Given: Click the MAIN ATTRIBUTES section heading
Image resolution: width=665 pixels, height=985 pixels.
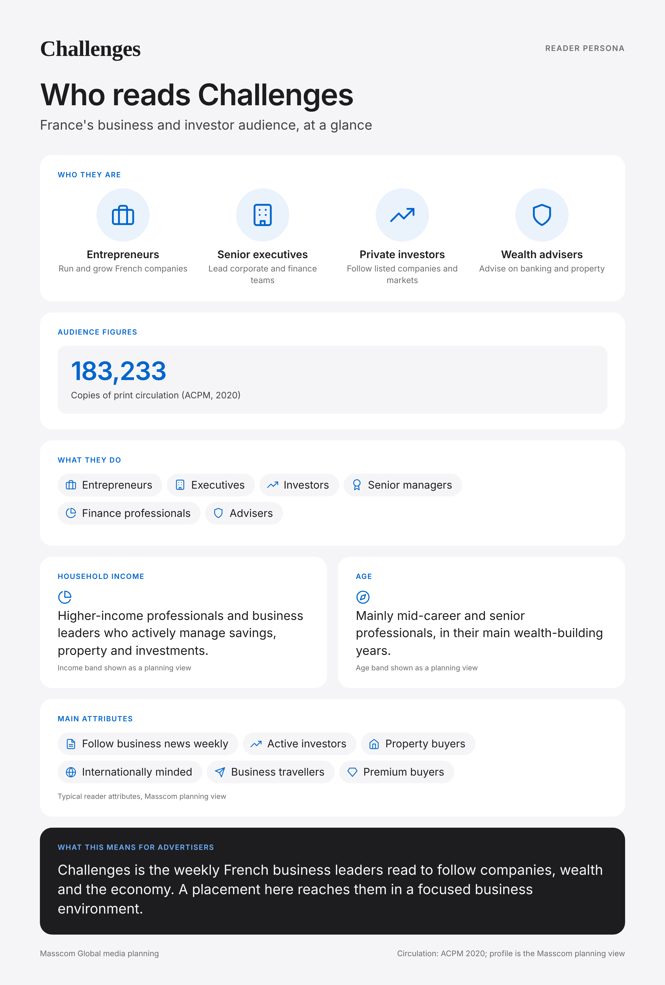Looking at the screenshot, I should coord(95,719).
